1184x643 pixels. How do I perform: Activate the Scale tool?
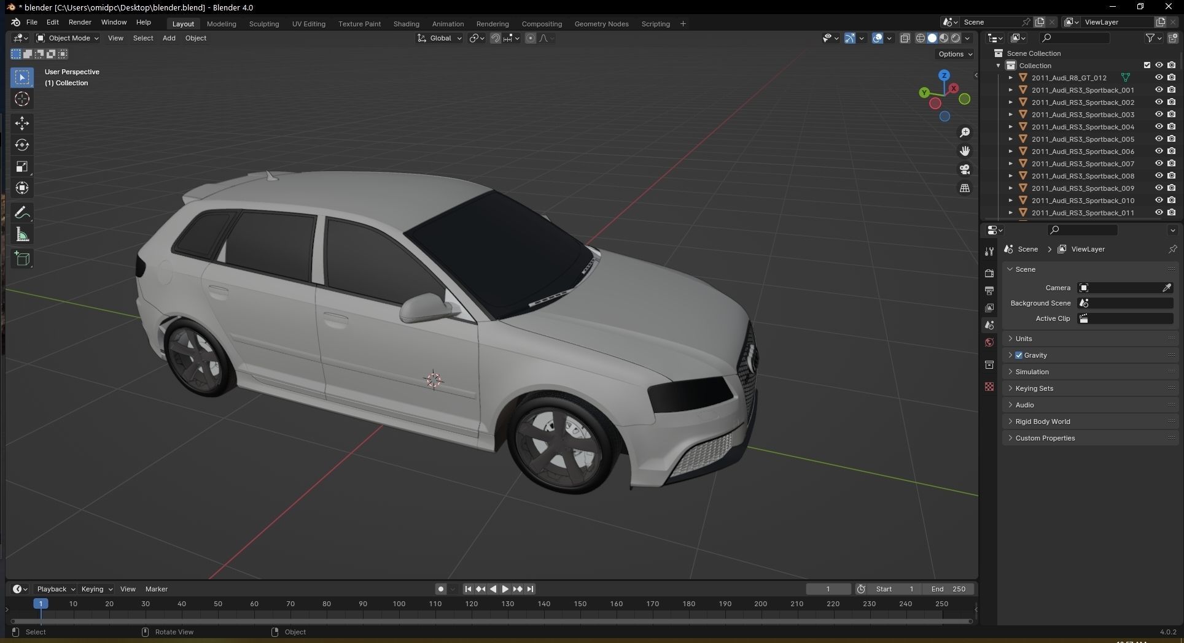(22, 166)
